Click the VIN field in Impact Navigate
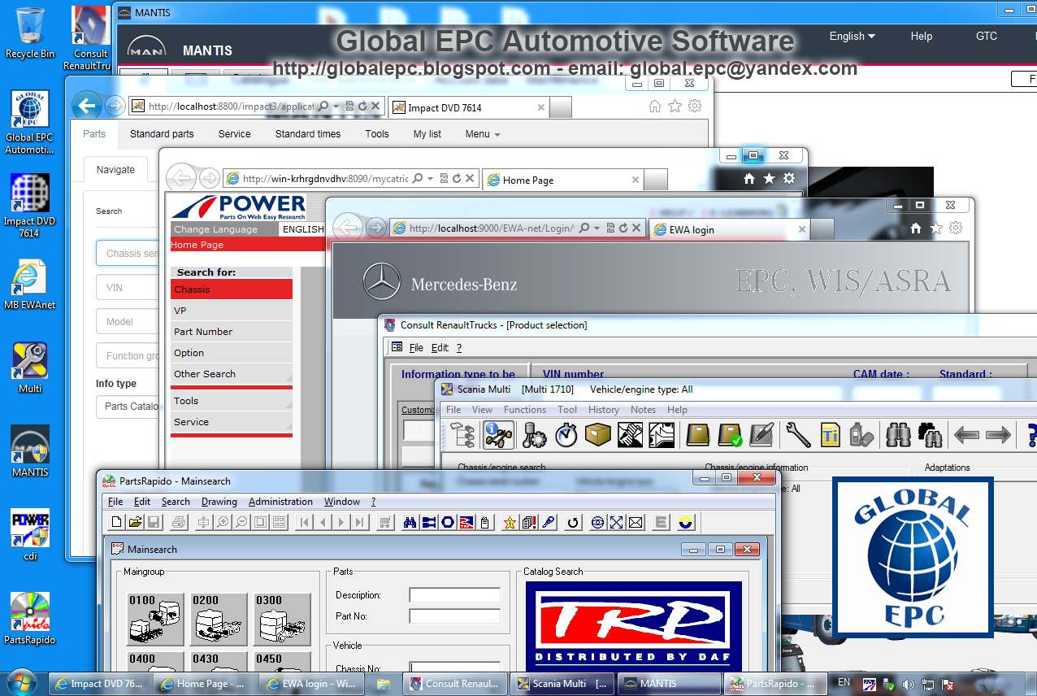The width and height of the screenshot is (1037, 696). pos(128,288)
